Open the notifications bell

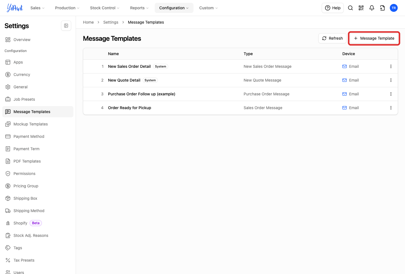[x=372, y=8]
